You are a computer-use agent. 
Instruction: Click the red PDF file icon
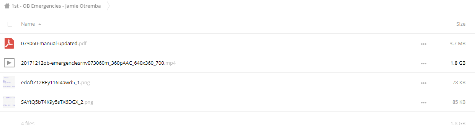pyautogui.click(x=9, y=43)
